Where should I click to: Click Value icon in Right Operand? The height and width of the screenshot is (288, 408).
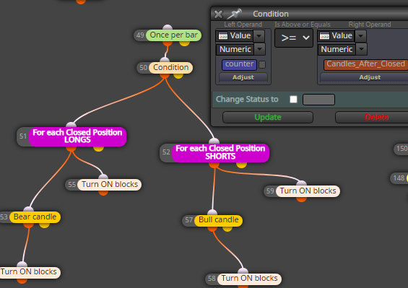[x=324, y=36]
